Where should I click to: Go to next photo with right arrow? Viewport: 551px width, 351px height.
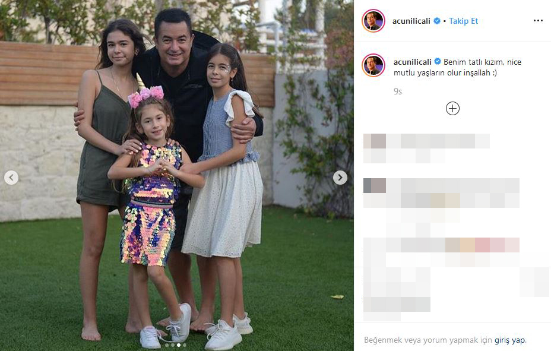[x=340, y=178]
